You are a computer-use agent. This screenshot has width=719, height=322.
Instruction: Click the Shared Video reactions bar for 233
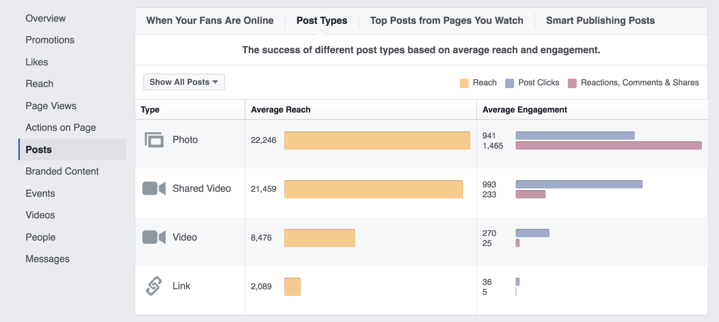pyautogui.click(x=531, y=194)
